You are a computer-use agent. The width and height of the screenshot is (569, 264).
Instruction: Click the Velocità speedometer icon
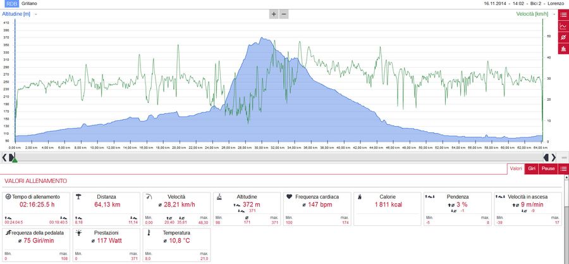(x=149, y=196)
